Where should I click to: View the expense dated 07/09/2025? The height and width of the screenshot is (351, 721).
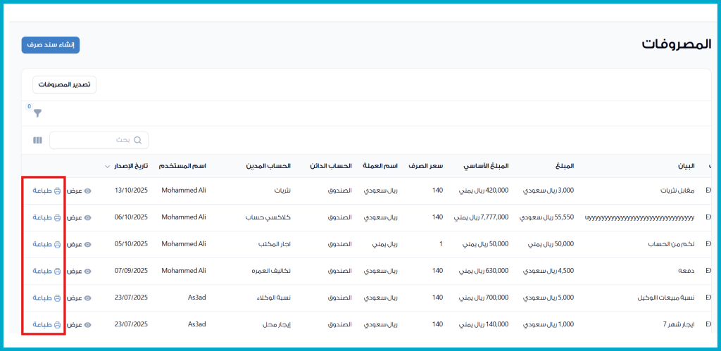[x=79, y=271]
